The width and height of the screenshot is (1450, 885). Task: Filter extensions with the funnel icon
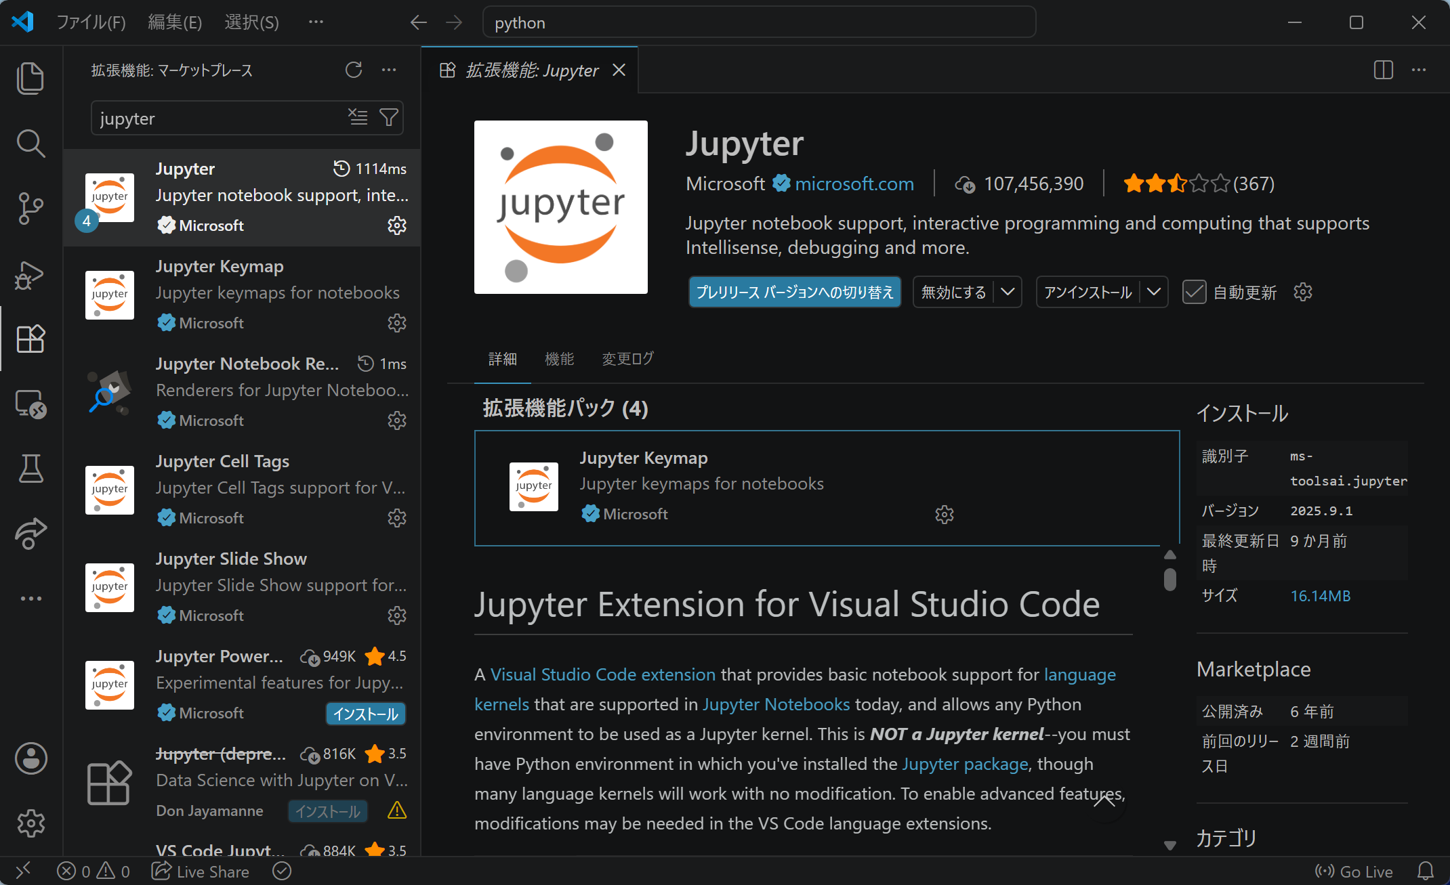(x=389, y=117)
